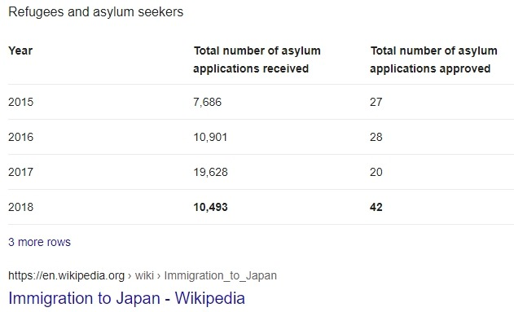Click the 27 approved applications value

pyautogui.click(x=376, y=102)
